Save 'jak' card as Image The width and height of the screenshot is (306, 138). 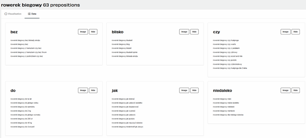tap(184, 90)
